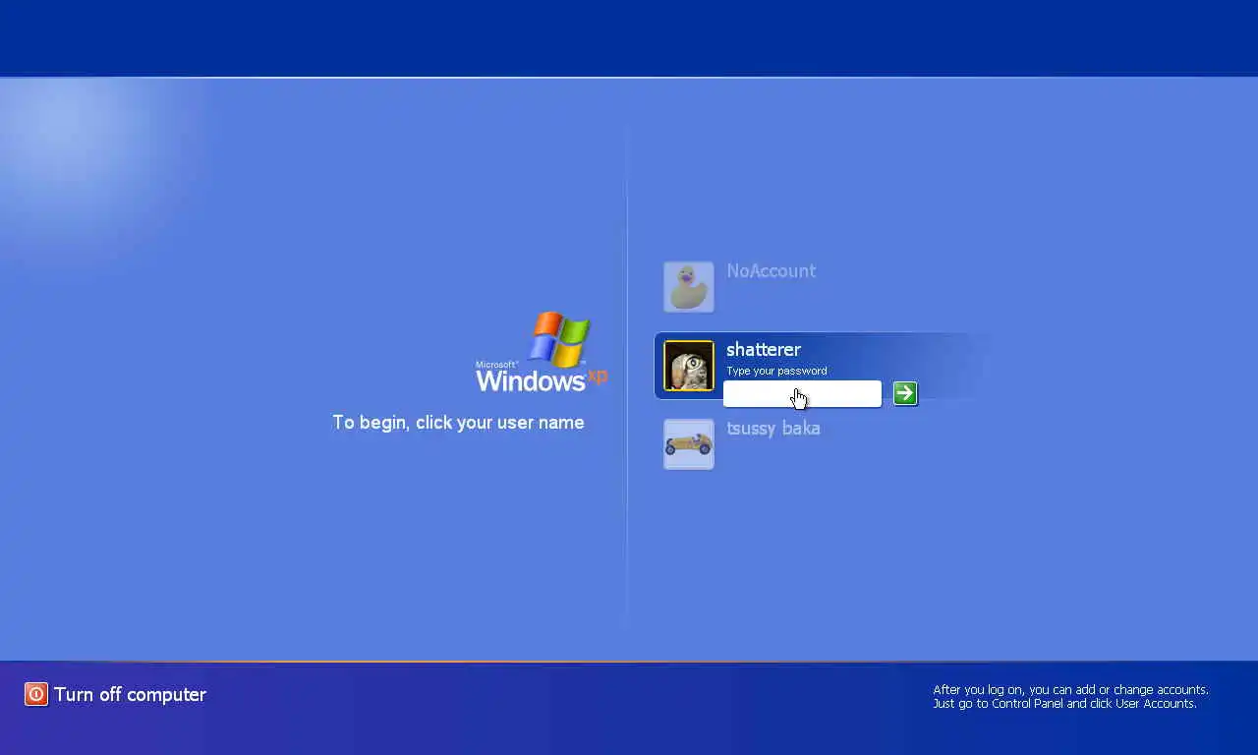Viewport: 1258px width, 755px height.
Task: Select the NoAccount rubber duck picture
Action: coord(688,287)
